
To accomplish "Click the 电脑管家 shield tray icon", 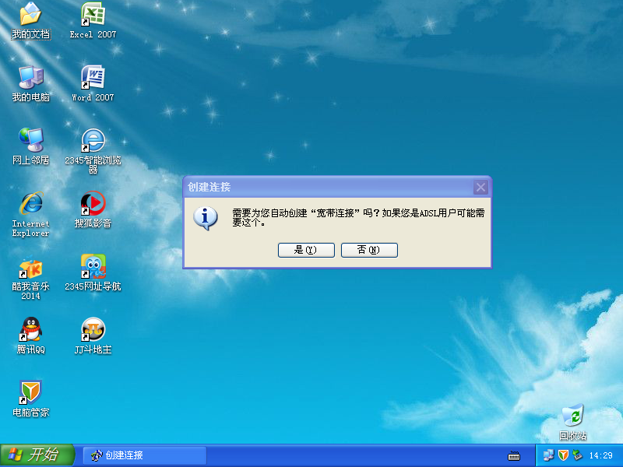I will [563, 455].
